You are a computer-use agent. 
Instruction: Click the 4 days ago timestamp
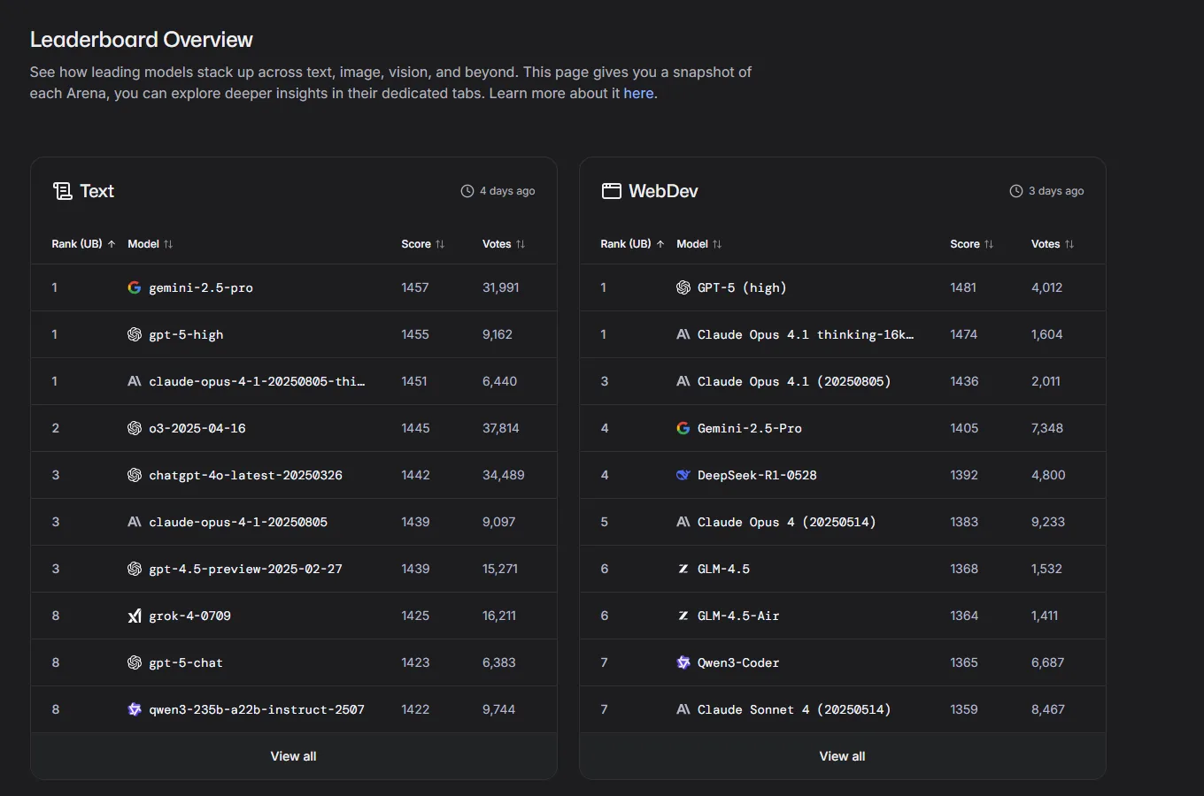507,191
